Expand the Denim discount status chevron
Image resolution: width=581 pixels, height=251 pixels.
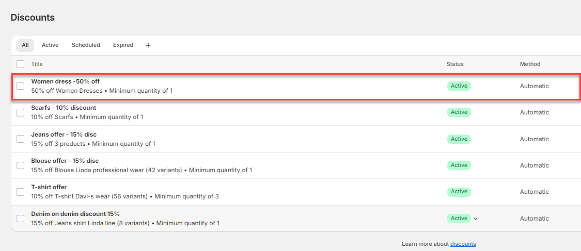[476, 219]
